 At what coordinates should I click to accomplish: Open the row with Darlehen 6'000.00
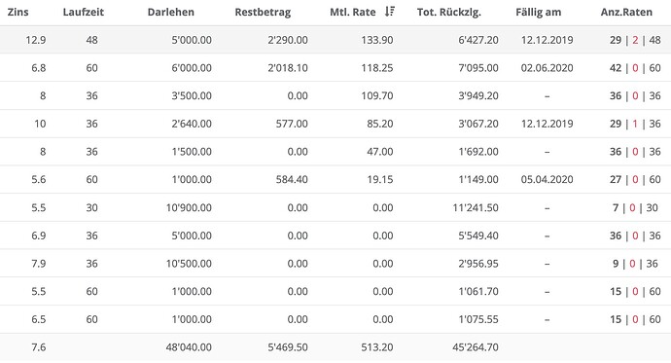click(335, 67)
